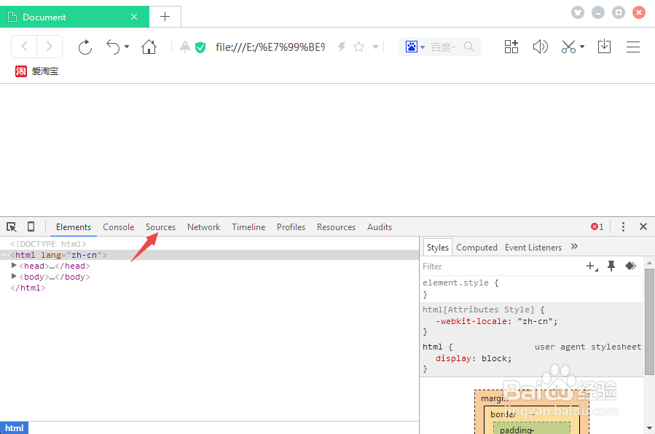The height and width of the screenshot is (434, 655).
Task: Click the scissors screenshot tool icon
Action: pos(568,47)
